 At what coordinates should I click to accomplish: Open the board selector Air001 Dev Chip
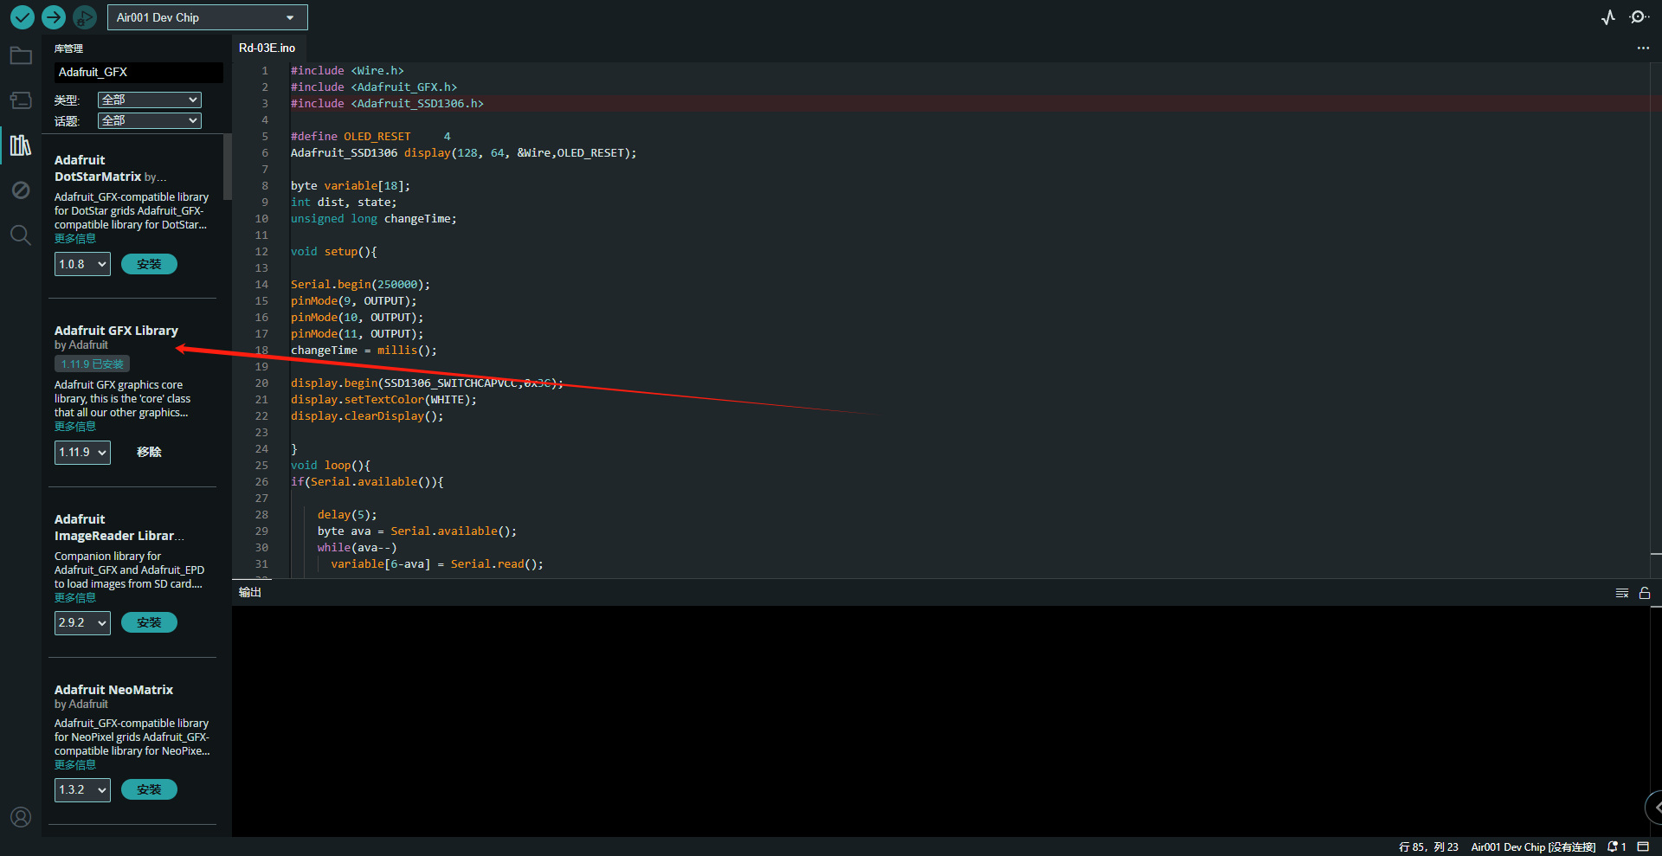click(x=207, y=17)
